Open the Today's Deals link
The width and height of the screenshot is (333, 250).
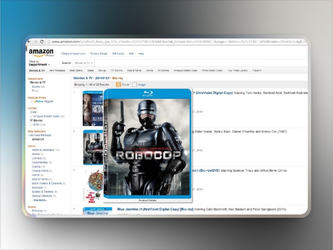tap(99, 54)
